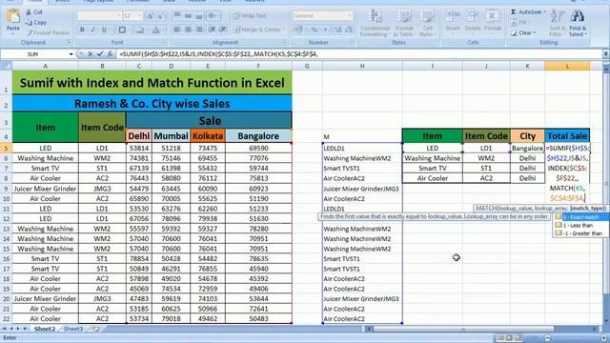Open the font size dropdown
The image size is (610, 343).
pos(140,16)
